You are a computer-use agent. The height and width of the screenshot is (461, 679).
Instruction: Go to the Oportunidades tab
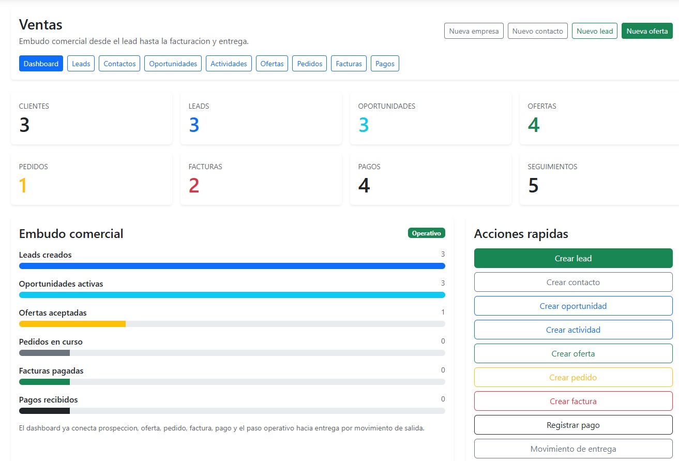(x=173, y=64)
